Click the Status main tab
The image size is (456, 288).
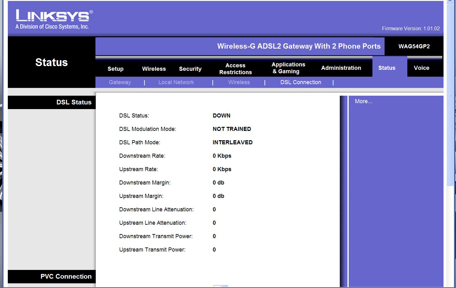click(387, 68)
